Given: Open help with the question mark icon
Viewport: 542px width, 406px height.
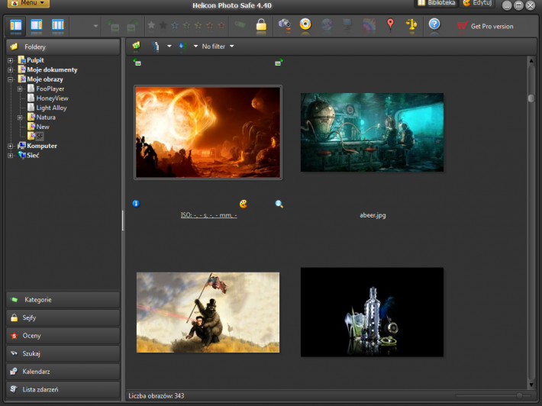Looking at the screenshot, I should [434, 24].
